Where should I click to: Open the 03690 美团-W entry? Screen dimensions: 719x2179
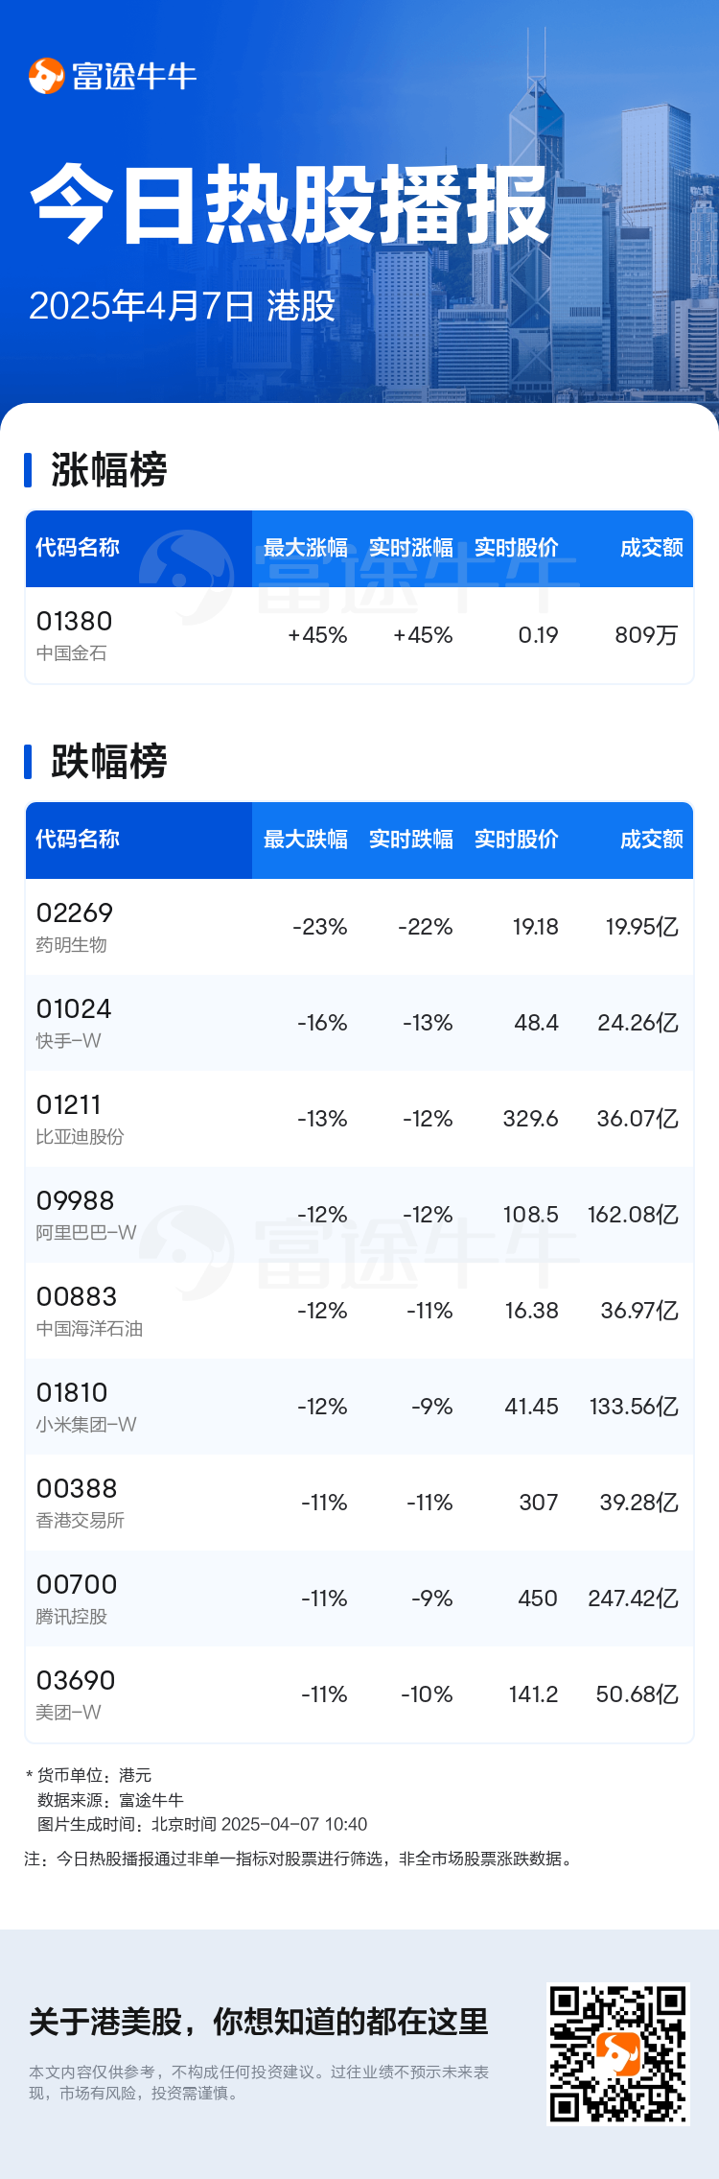point(359,1694)
